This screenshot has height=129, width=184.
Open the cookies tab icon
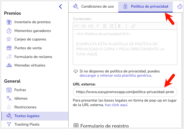click(179, 6)
